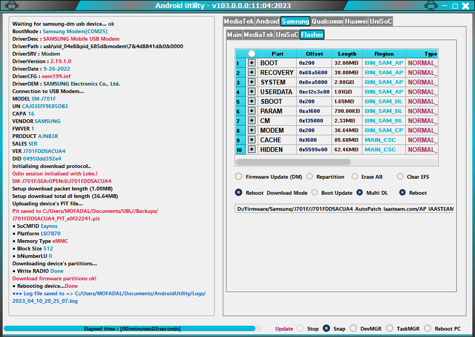Viewport: 475px width, 337px height.
Task: Toggle the checkbox for the BOOT partition
Action: pos(252,63)
